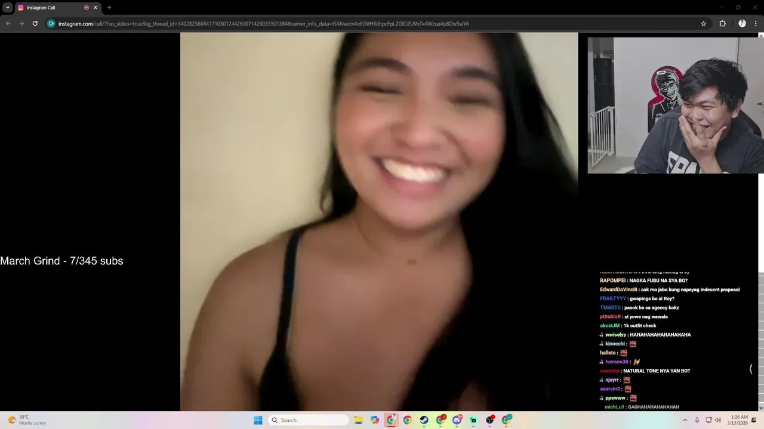Click the March Grind subs counter text

coord(61,260)
